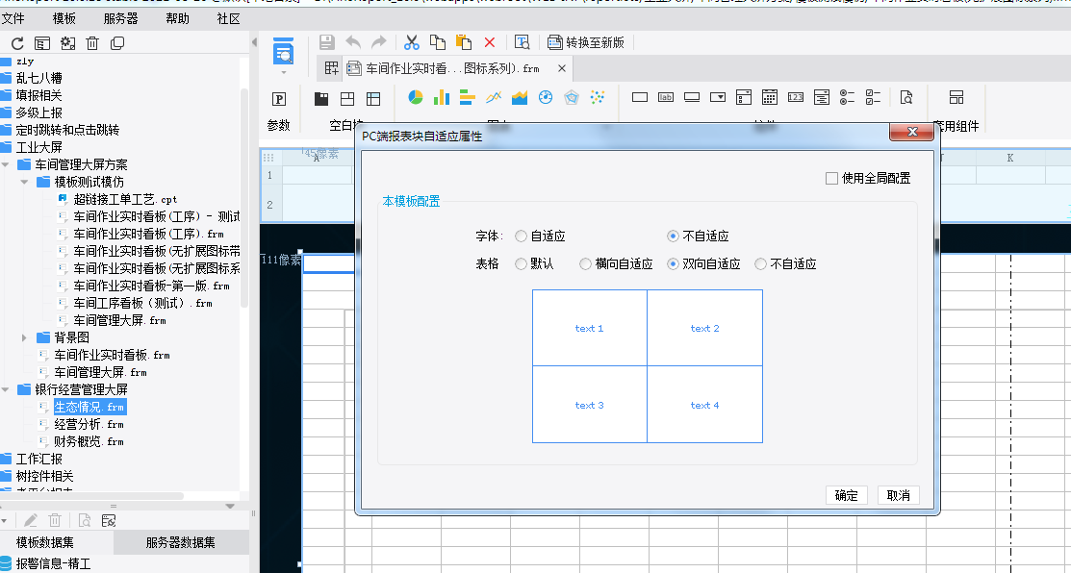The width and height of the screenshot is (1071, 573).
Task: Open the 文件 menu
Action: click(13, 18)
